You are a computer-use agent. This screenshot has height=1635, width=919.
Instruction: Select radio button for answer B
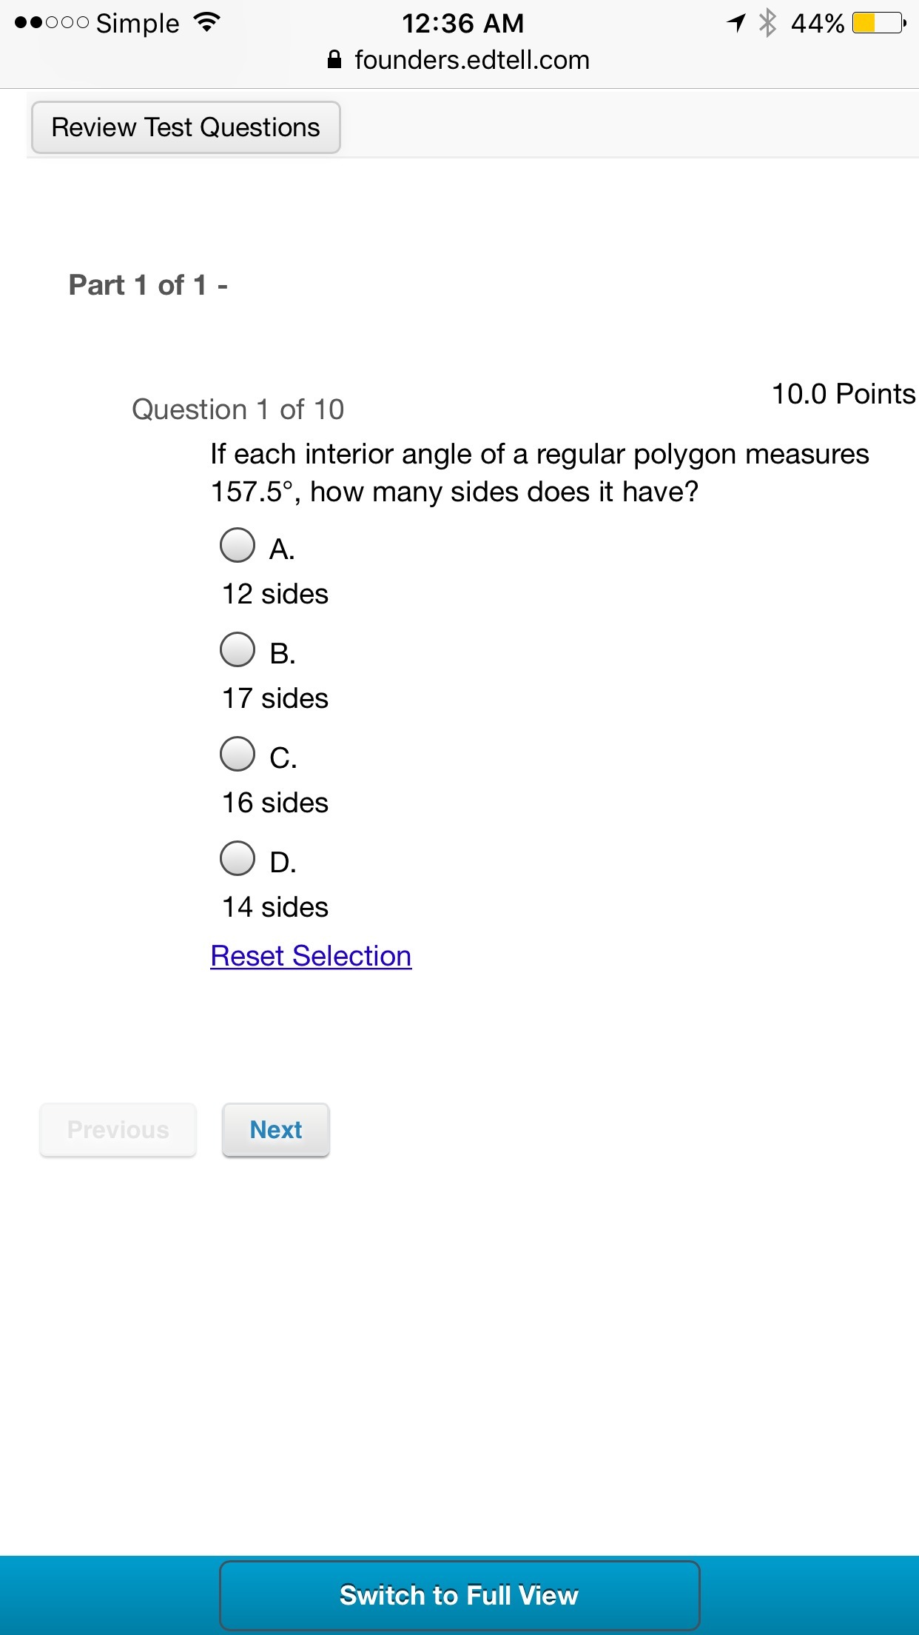tap(238, 649)
